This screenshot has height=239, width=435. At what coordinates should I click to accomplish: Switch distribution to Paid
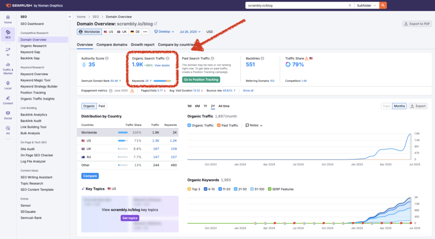click(x=102, y=106)
